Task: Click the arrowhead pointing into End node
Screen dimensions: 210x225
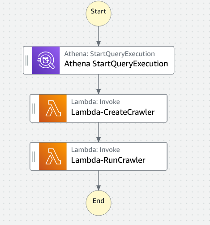Action: 99,188
